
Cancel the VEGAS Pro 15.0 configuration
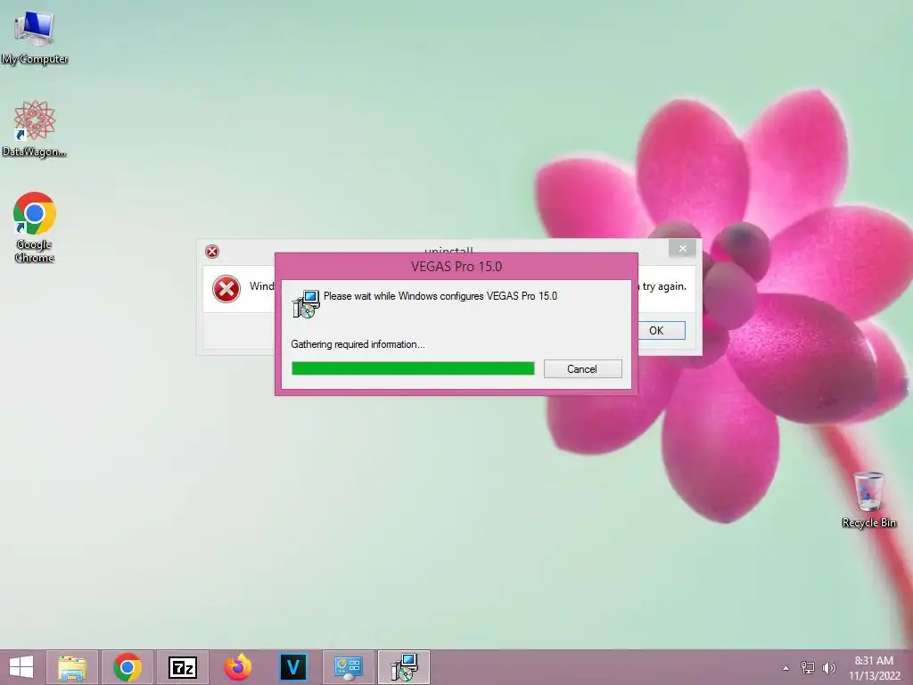pyautogui.click(x=582, y=368)
